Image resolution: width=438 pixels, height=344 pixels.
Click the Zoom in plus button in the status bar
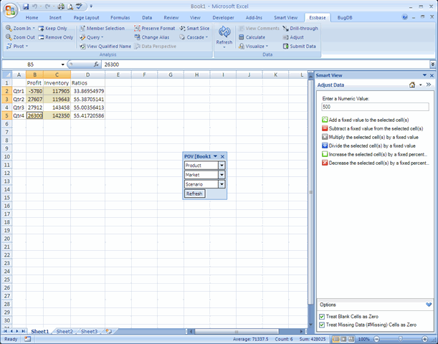[425, 339]
